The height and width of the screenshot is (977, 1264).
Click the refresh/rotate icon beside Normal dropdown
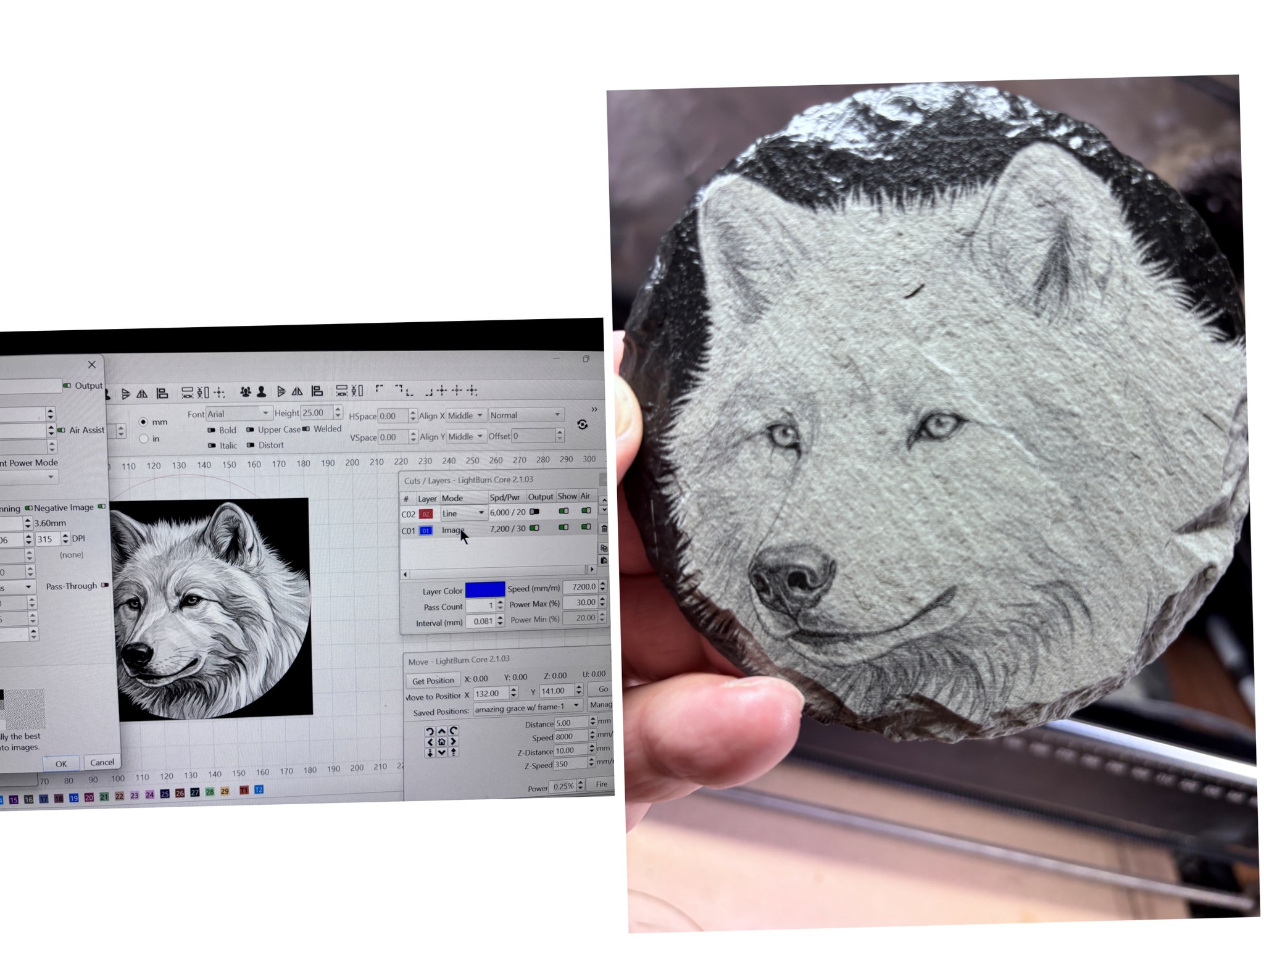coord(582,425)
